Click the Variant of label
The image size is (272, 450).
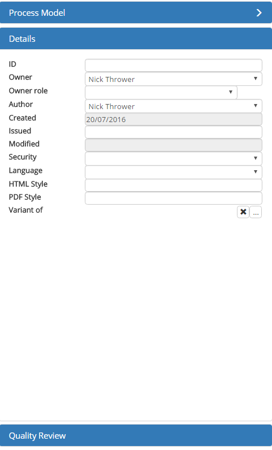click(25, 210)
